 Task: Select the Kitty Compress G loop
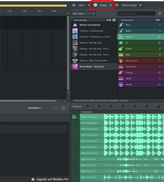pos(122,153)
